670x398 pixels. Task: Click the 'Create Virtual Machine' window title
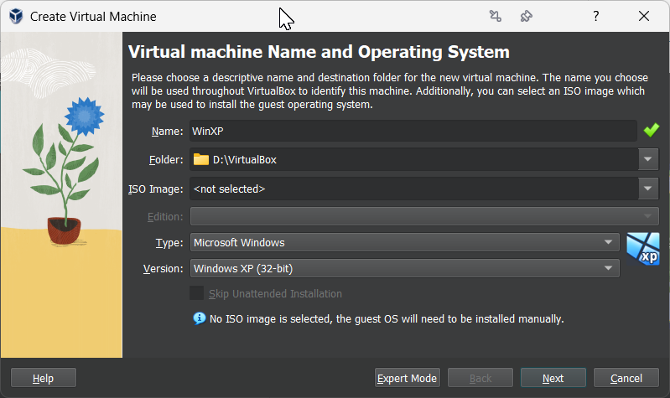tap(93, 17)
